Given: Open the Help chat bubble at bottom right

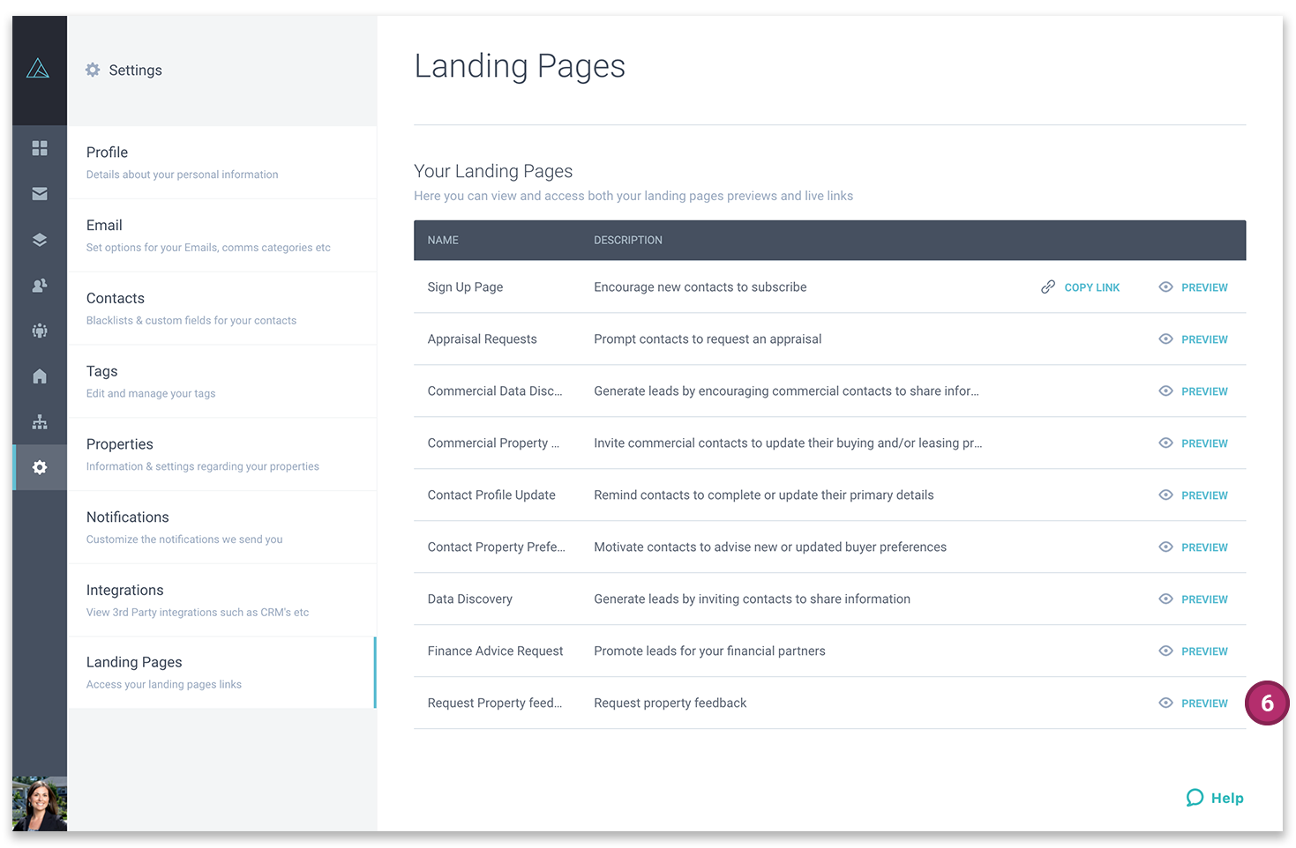Looking at the screenshot, I should click(x=1215, y=798).
